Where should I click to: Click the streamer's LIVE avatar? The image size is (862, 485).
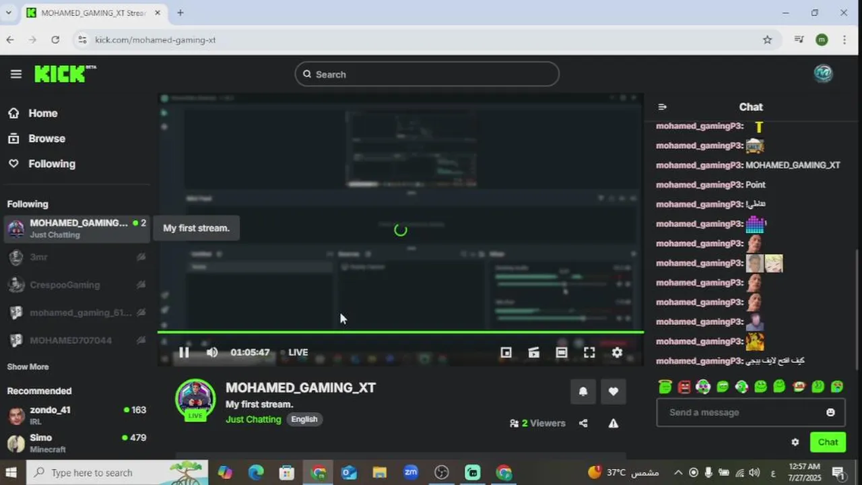coord(195,400)
